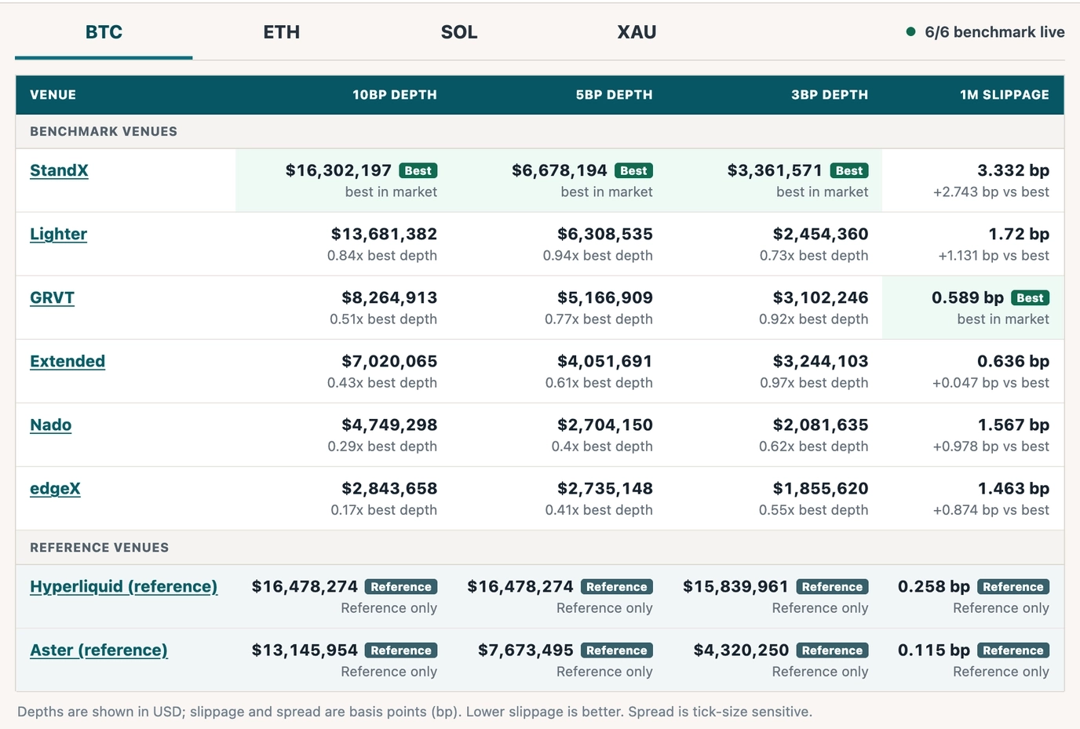Open the Lighter venue link
The height and width of the screenshot is (729, 1080).
58,234
